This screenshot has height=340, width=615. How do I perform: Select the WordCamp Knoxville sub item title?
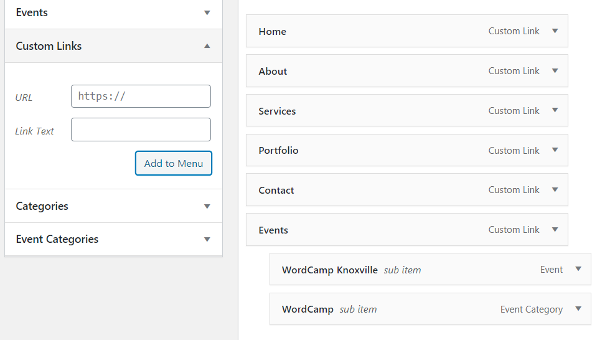coord(329,270)
